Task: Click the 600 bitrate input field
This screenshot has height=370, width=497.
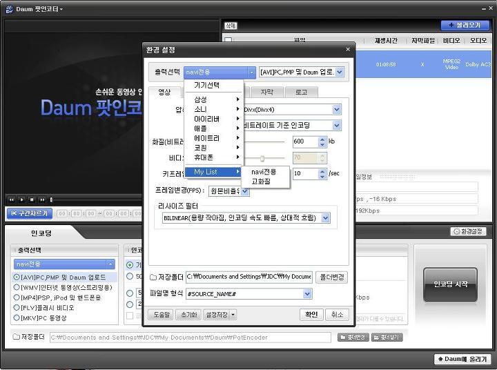Action: point(306,142)
